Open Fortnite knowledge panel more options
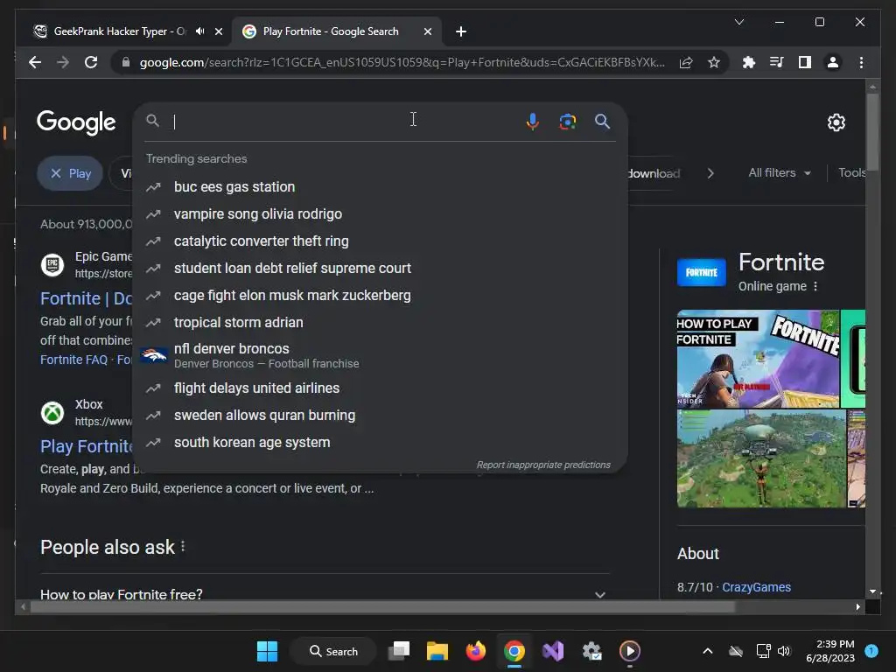 [x=815, y=286]
